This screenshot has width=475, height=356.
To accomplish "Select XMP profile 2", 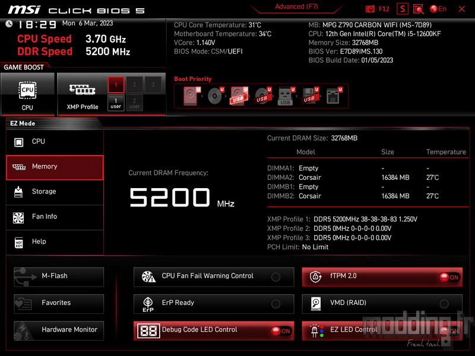I will [x=134, y=84].
